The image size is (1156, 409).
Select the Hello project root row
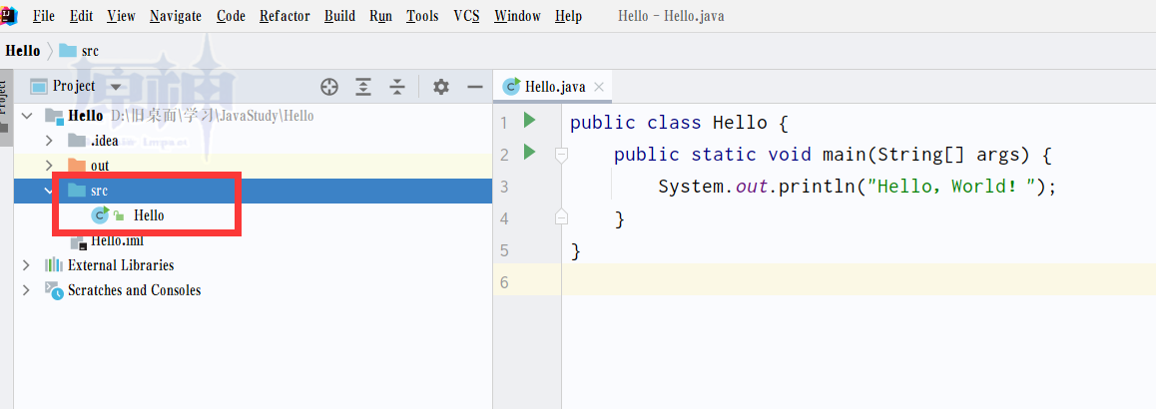coord(253,116)
